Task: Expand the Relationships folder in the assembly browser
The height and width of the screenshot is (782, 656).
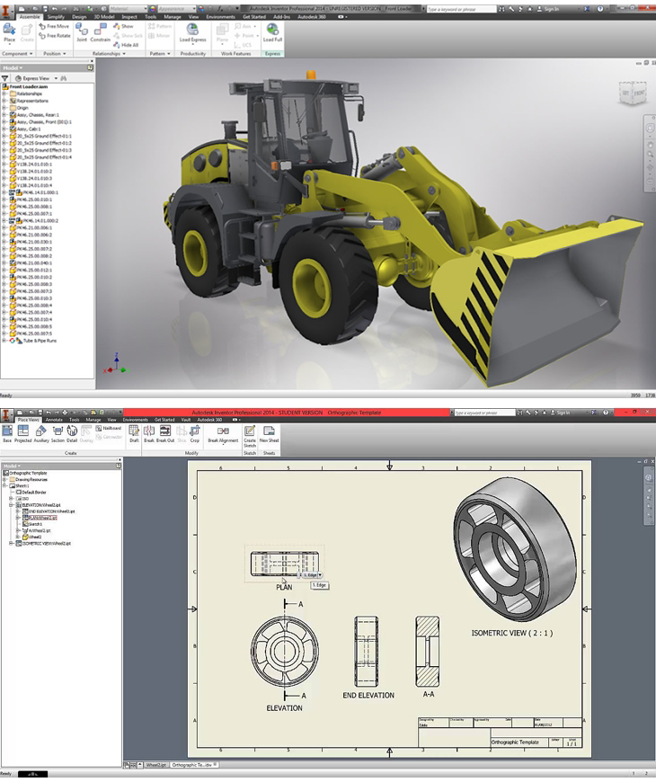Action: [x=4, y=93]
